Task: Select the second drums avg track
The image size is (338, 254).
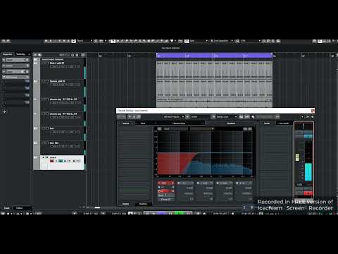Action: (x=63, y=114)
